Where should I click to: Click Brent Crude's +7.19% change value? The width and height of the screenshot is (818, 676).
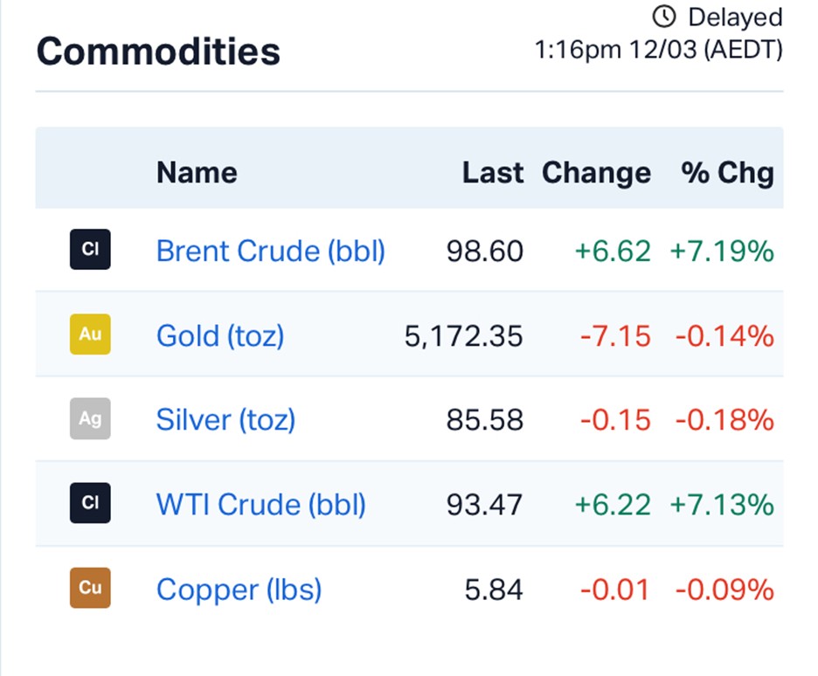click(x=722, y=251)
